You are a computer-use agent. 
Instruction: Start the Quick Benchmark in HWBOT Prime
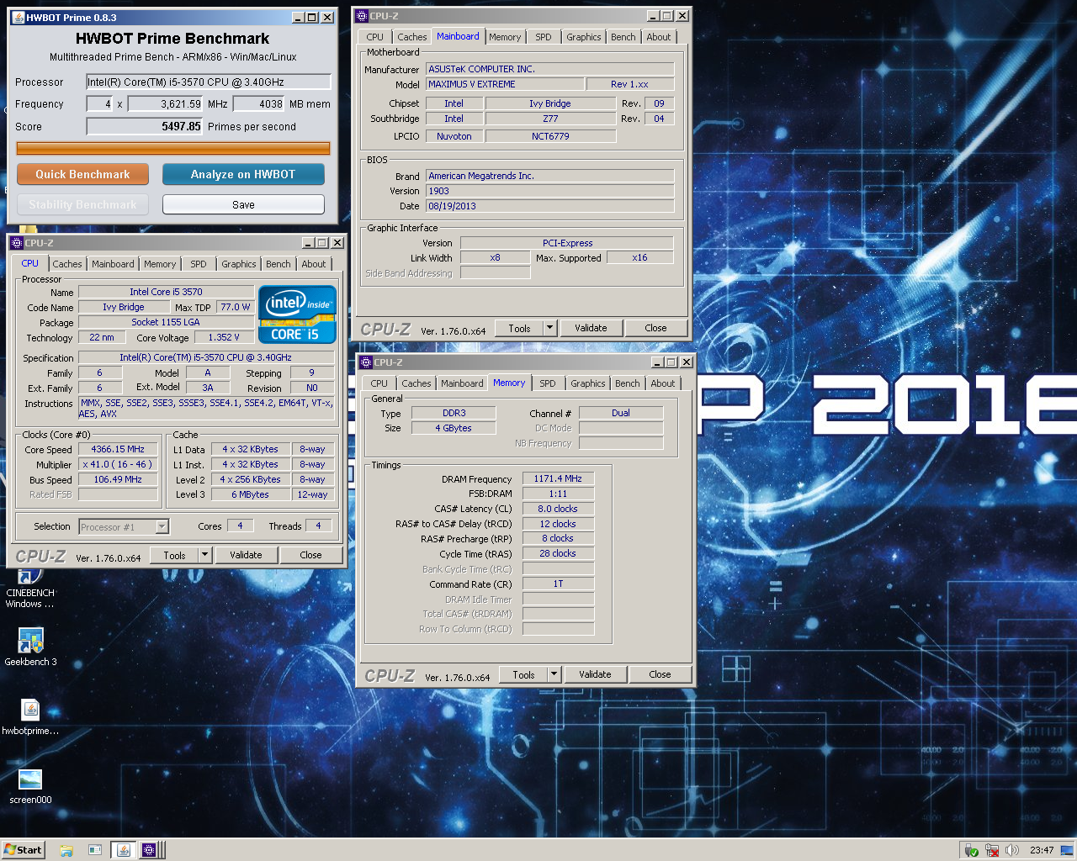(x=82, y=174)
